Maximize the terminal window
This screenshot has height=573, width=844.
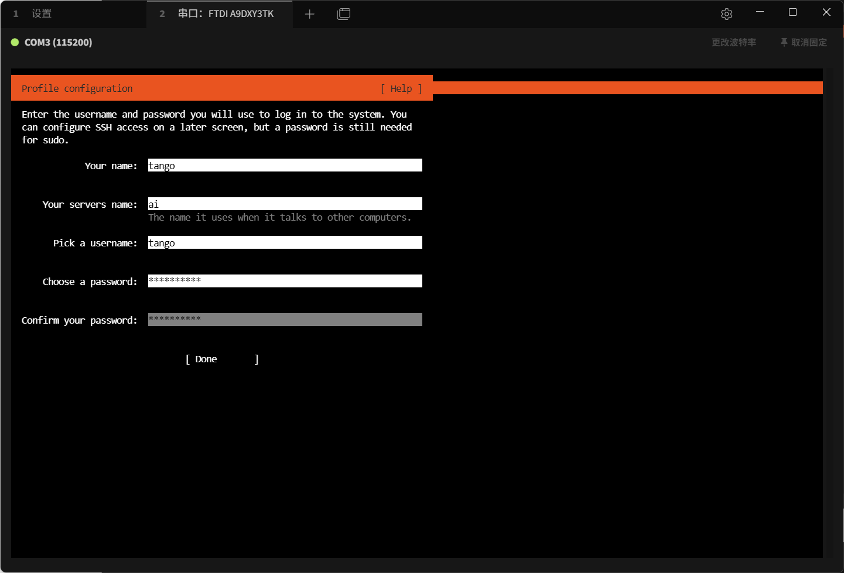[x=792, y=12]
